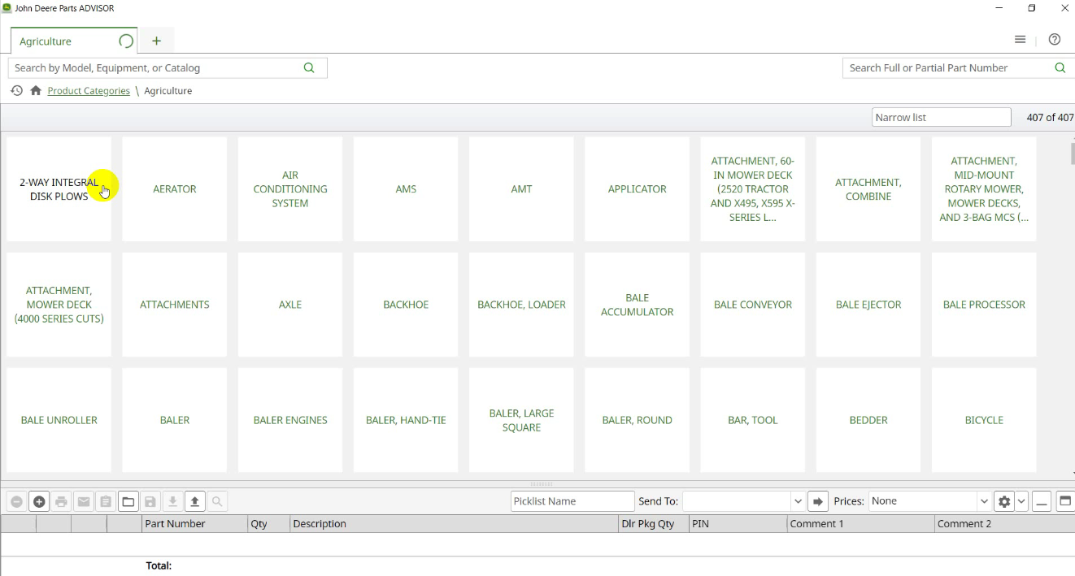This screenshot has width=1075, height=576.
Task: Open AIR CONDITIONING SYSTEM category
Action: (290, 189)
